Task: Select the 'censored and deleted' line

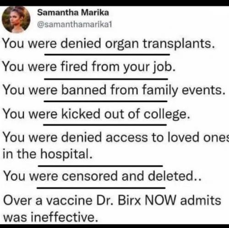Action: 102,176
